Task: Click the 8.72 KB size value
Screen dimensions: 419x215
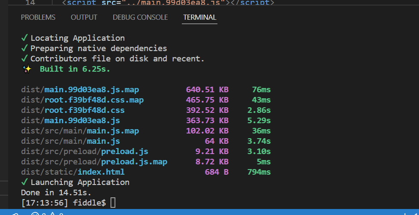Action: [x=212, y=162]
